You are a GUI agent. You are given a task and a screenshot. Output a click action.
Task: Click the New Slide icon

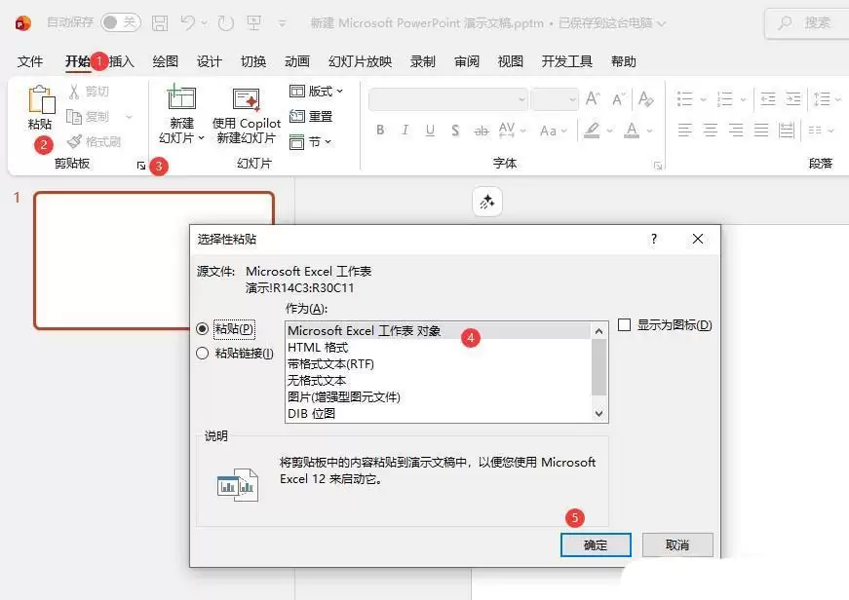181,98
